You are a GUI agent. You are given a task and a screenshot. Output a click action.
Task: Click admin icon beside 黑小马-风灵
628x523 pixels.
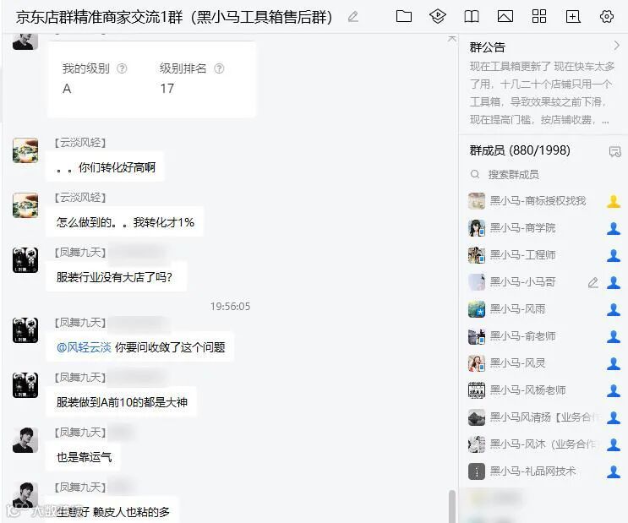(x=614, y=363)
